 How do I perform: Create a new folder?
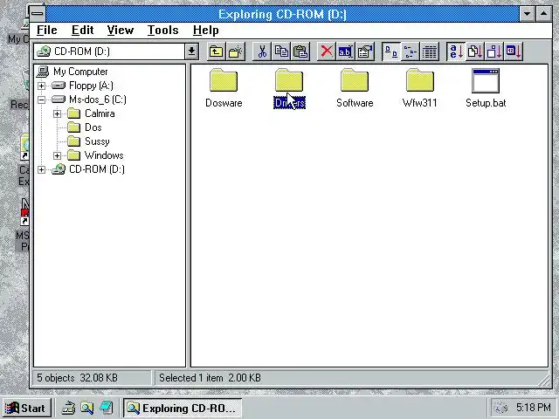pyautogui.click(x=235, y=52)
